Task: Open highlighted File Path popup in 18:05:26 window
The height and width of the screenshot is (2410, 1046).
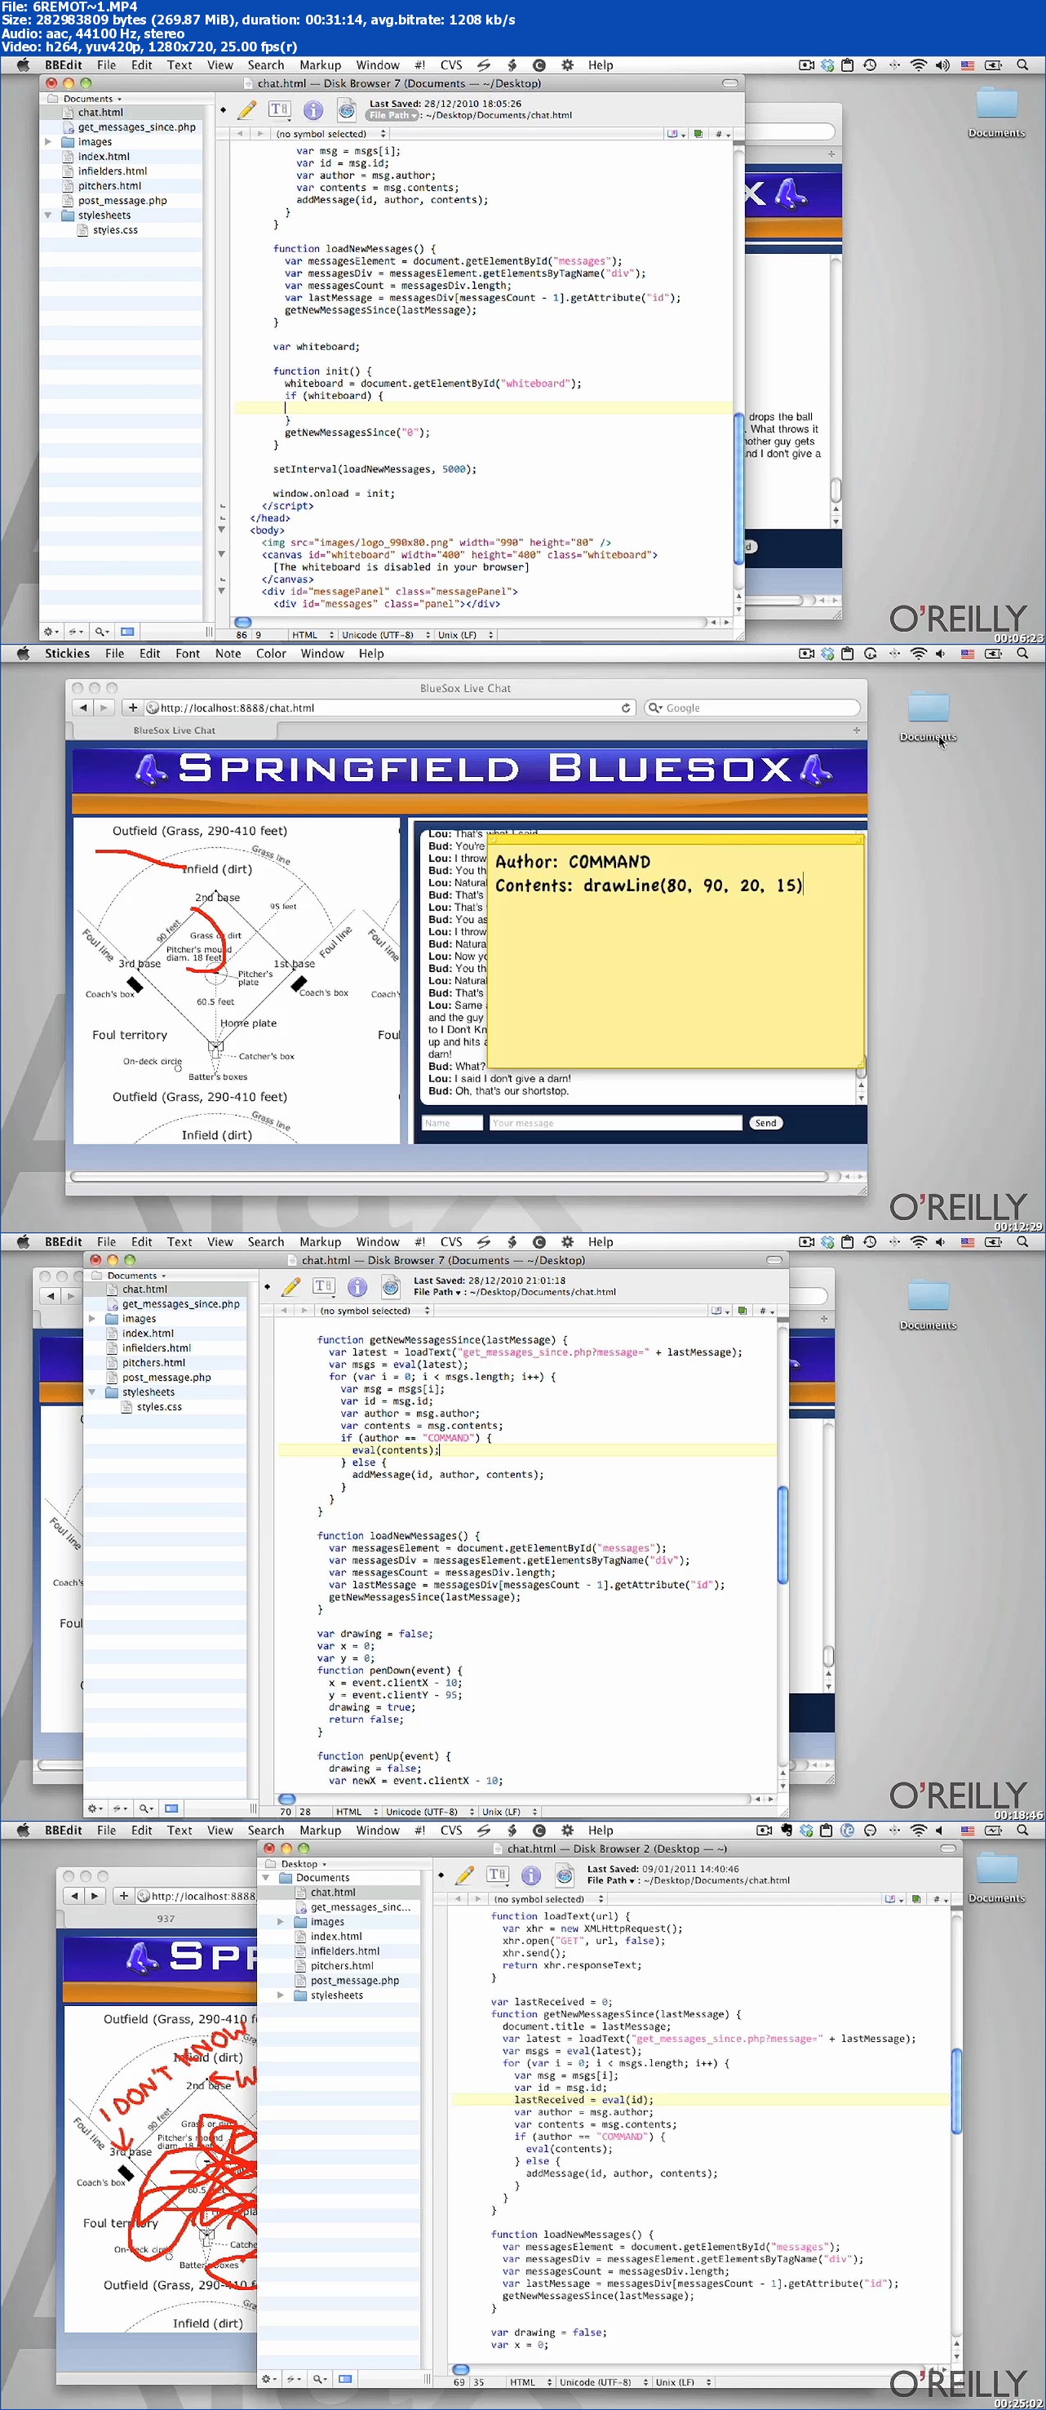Action: (x=392, y=116)
